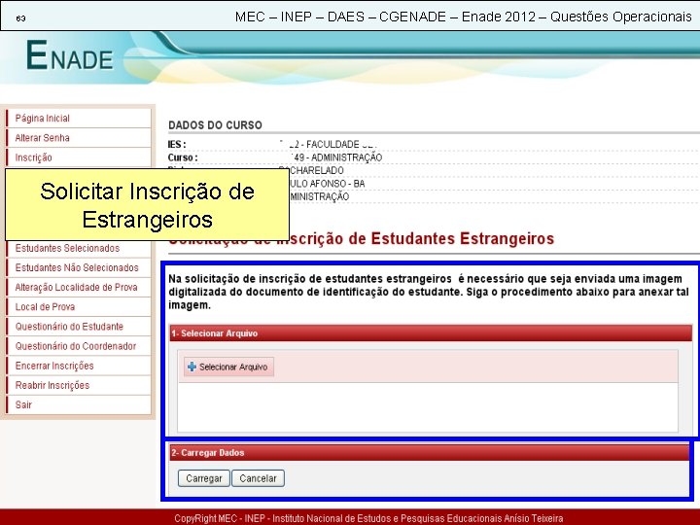Click the '1- Selecionar Arquivo' section header
This screenshot has height=525, width=700.
point(431,333)
